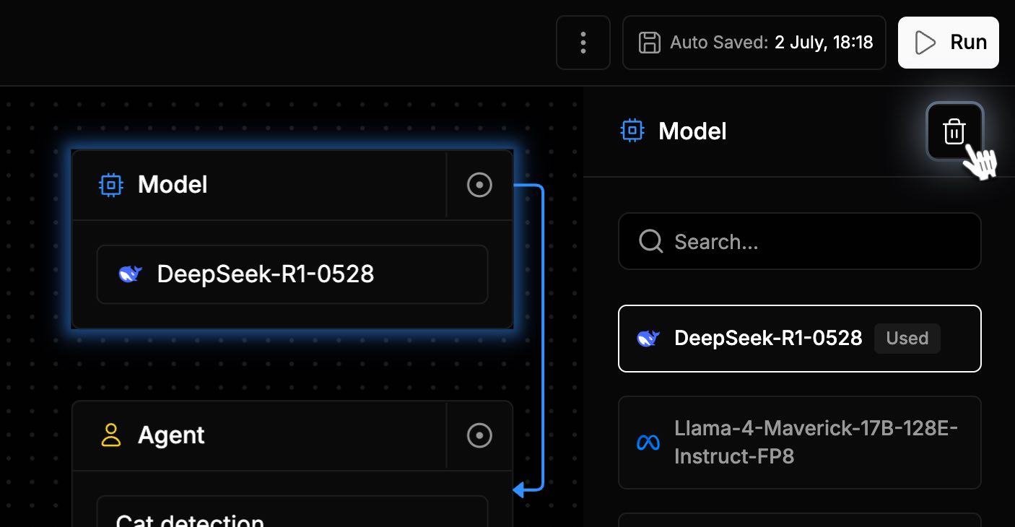1015x527 pixels.
Task: Open the three-dot more options menu
Action: click(x=583, y=43)
